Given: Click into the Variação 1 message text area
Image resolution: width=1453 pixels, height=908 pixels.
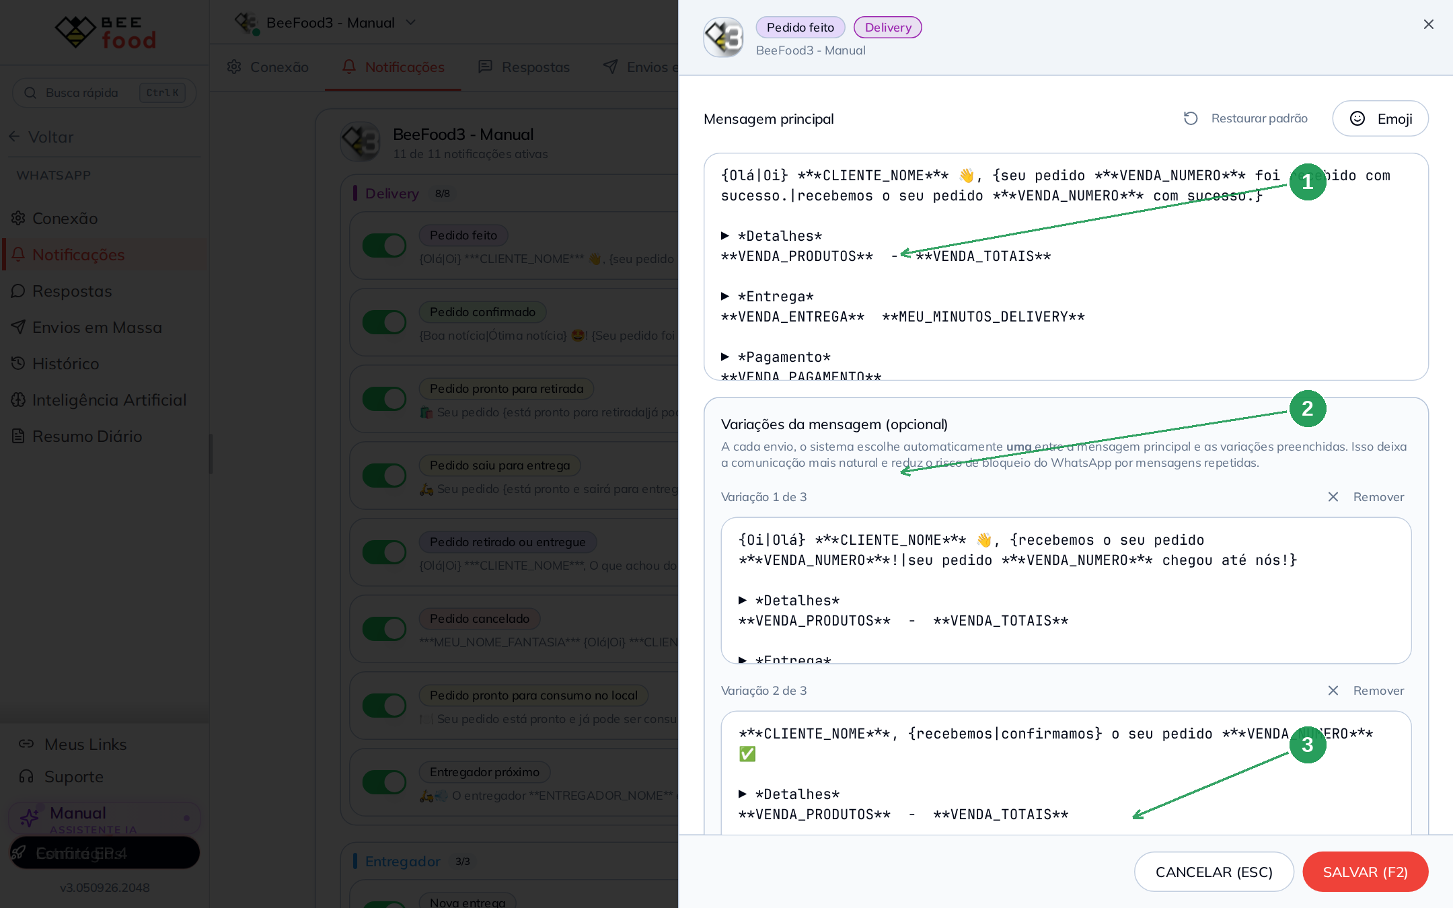Looking at the screenshot, I should (1066, 590).
